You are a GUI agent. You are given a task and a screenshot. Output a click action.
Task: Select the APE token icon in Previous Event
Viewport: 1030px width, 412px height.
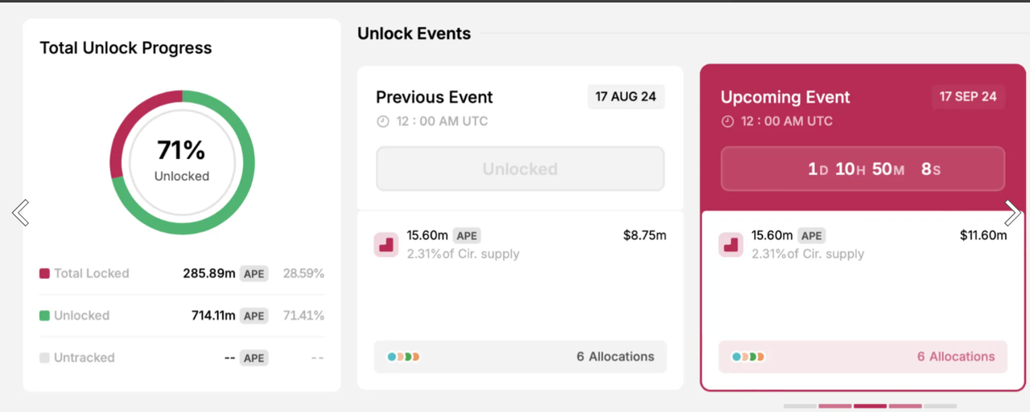pos(386,245)
